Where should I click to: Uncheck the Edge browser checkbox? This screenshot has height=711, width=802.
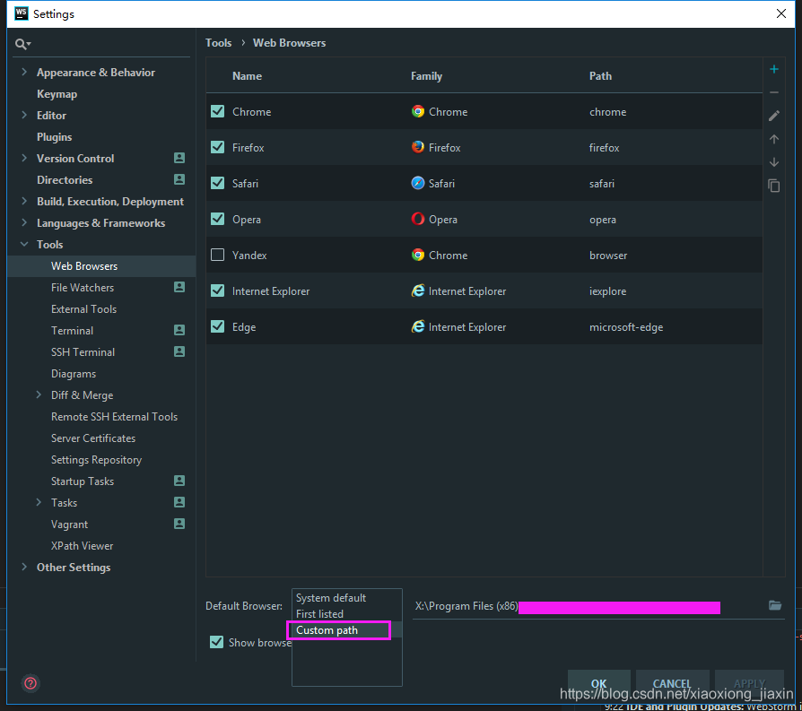pos(217,326)
